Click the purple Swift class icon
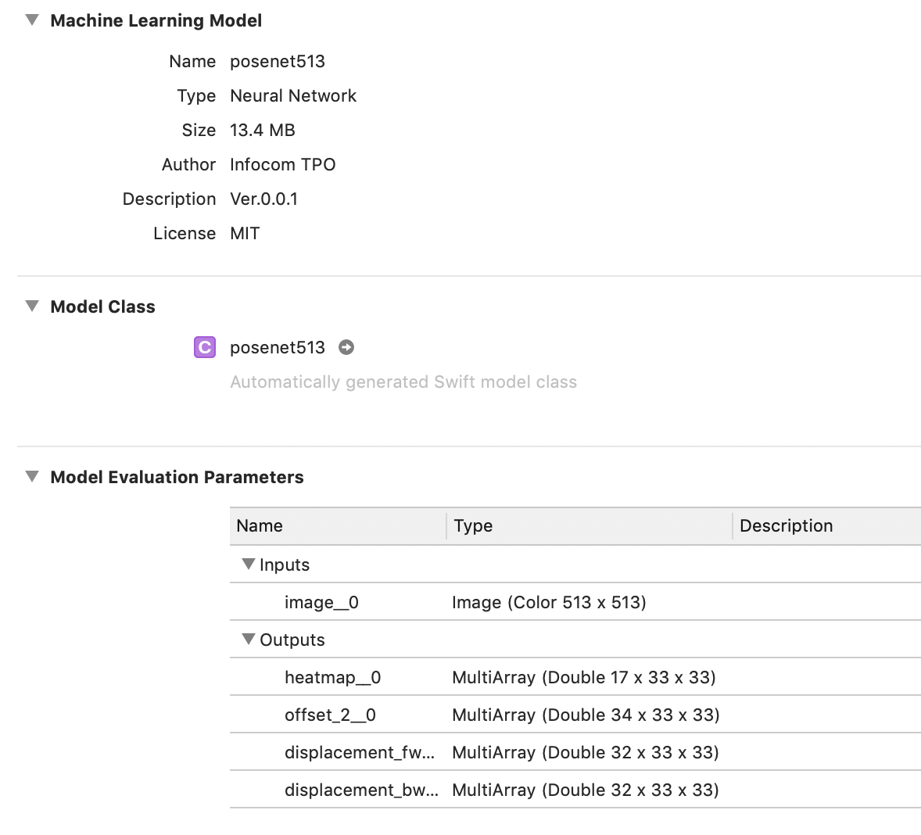Viewport: 921px width, 835px height. tap(204, 347)
